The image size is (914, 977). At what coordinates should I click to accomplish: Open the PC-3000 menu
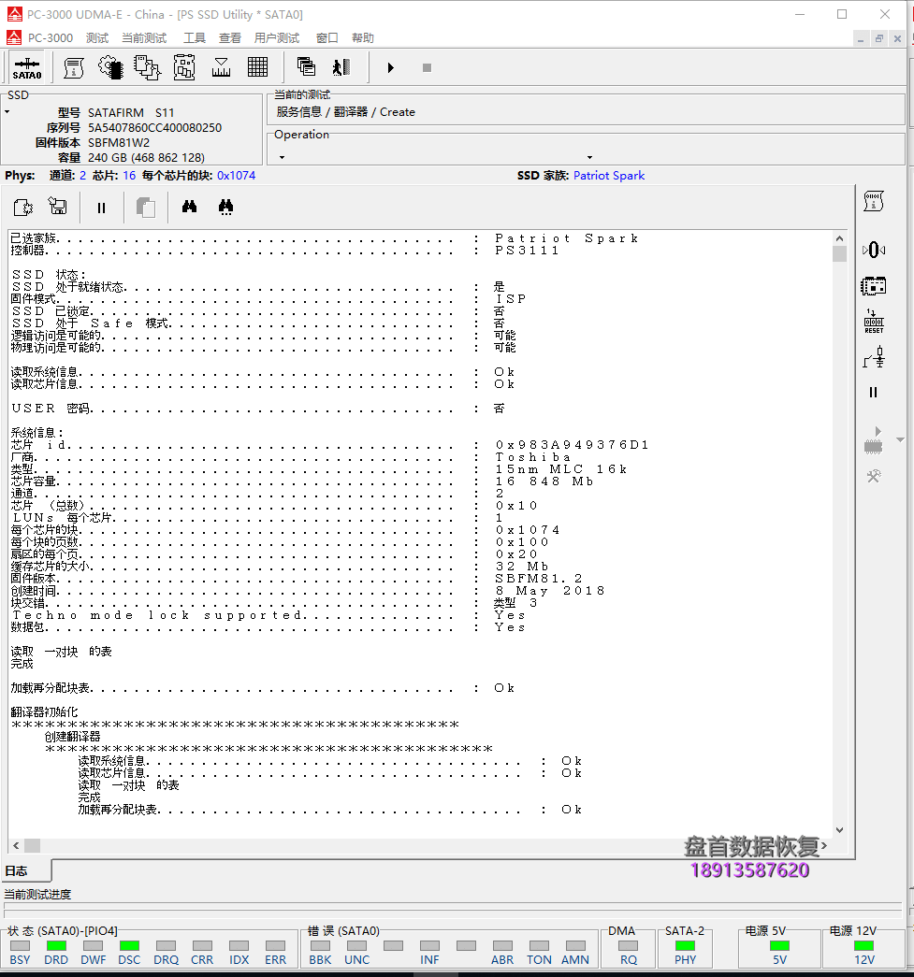[50, 38]
